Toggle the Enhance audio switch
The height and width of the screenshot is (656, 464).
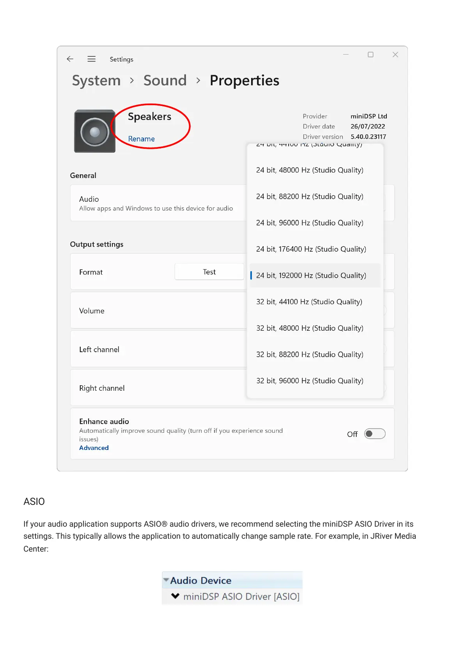[375, 434]
